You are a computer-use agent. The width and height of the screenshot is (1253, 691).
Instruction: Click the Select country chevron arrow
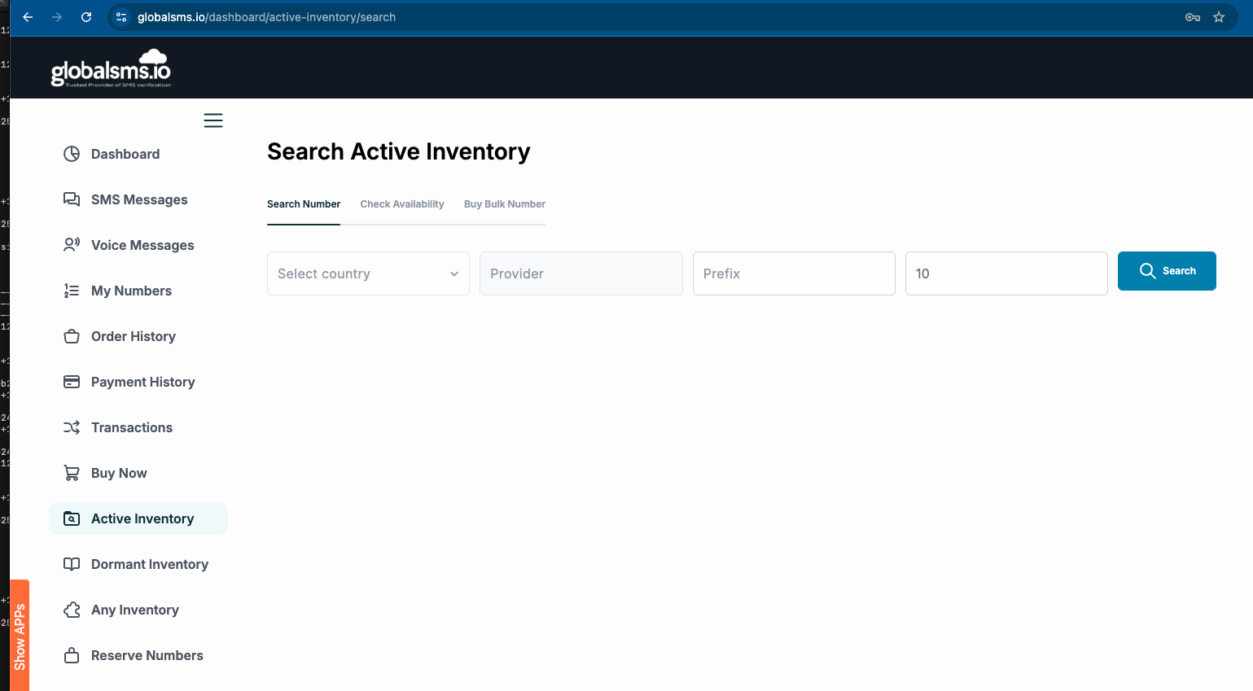tap(454, 273)
